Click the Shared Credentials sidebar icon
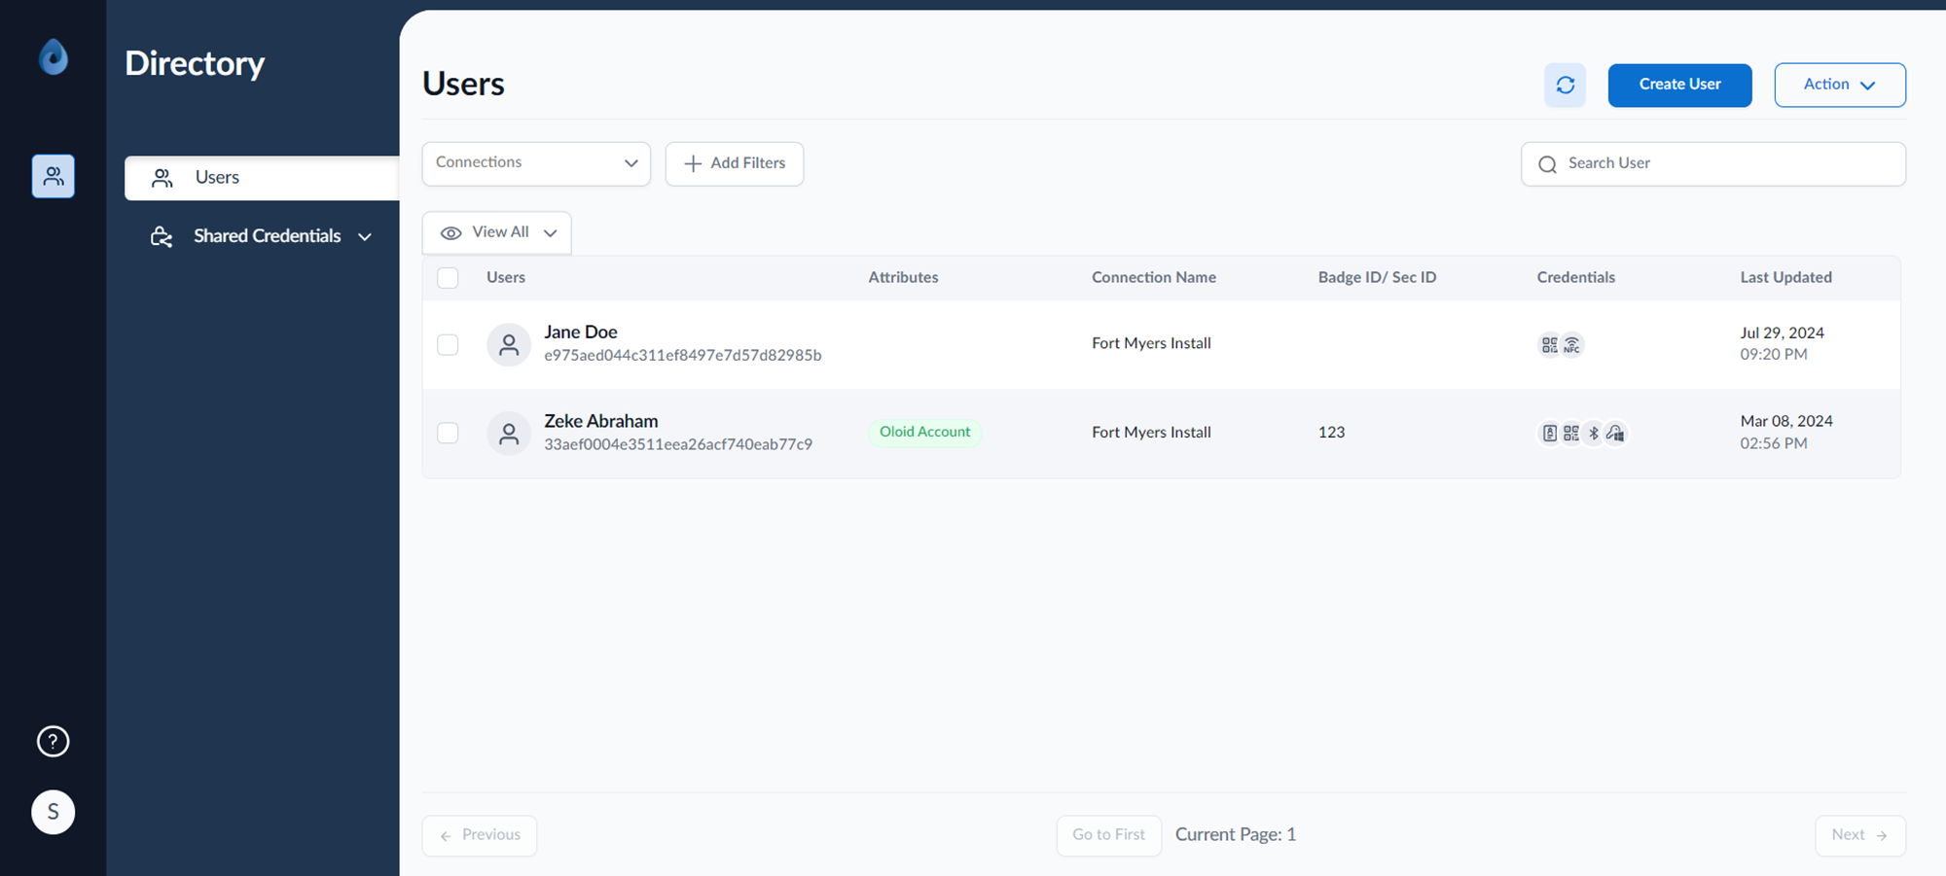 (162, 236)
